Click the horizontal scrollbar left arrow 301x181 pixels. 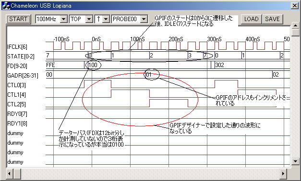click(9, 174)
